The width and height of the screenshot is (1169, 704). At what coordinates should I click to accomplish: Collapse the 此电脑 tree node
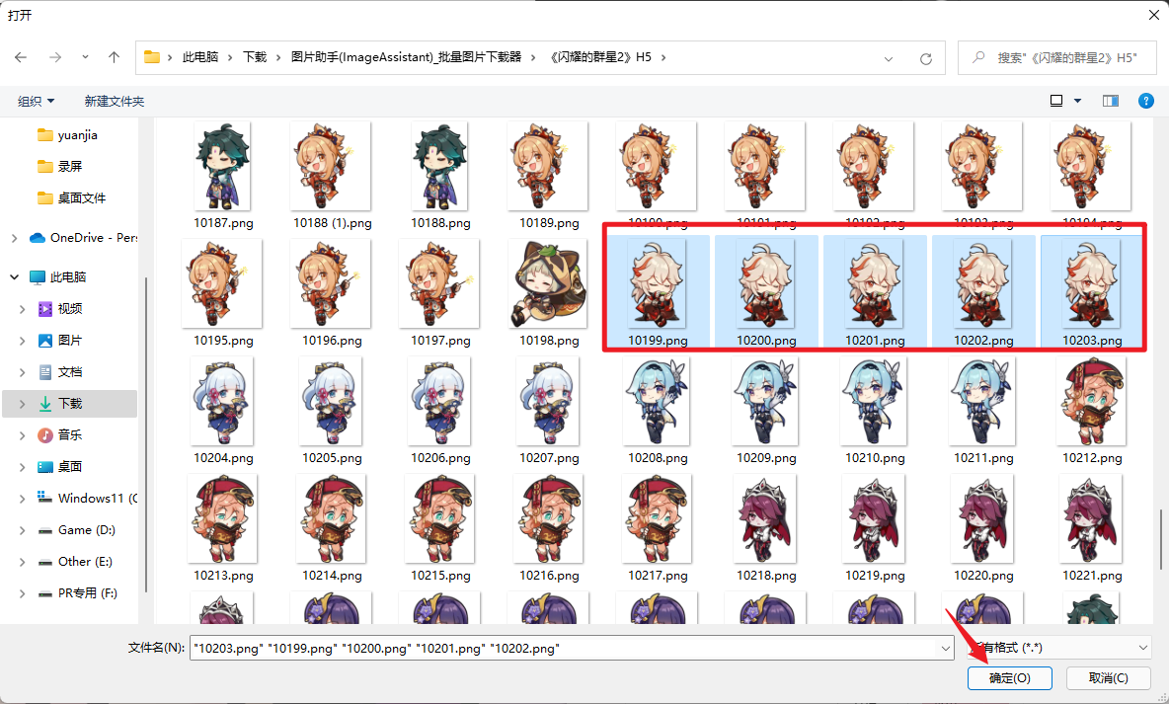pos(14,276)
